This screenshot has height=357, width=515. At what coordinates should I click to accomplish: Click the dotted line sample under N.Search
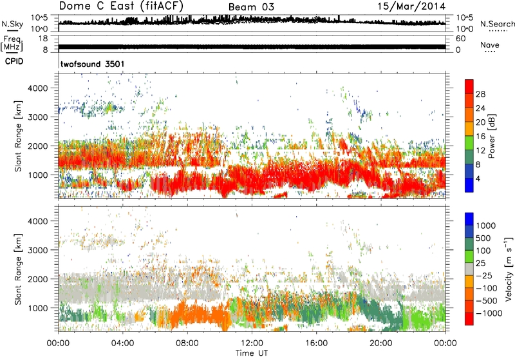498,30
